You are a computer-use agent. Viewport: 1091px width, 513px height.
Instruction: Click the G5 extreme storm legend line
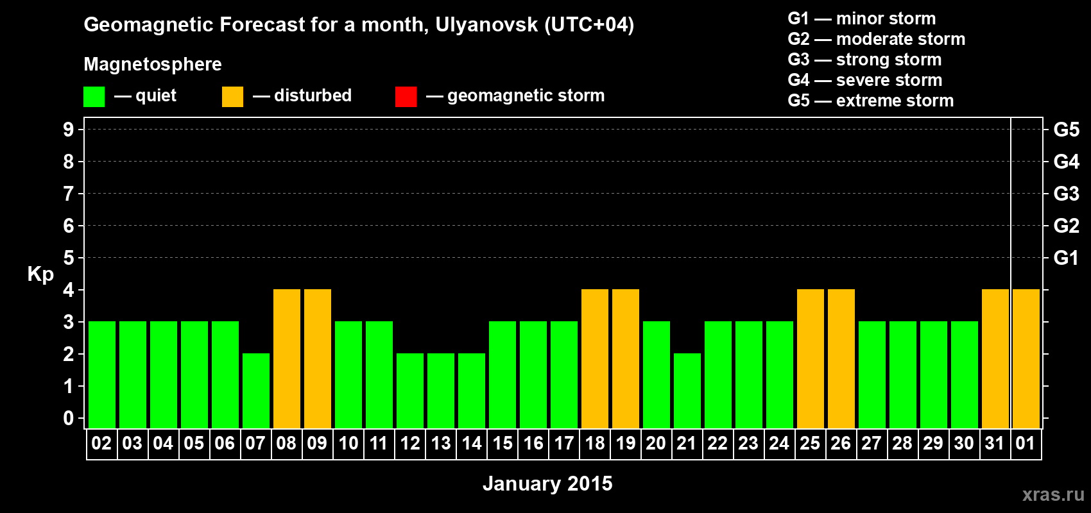pyautogui.click(x=871, y=101)
